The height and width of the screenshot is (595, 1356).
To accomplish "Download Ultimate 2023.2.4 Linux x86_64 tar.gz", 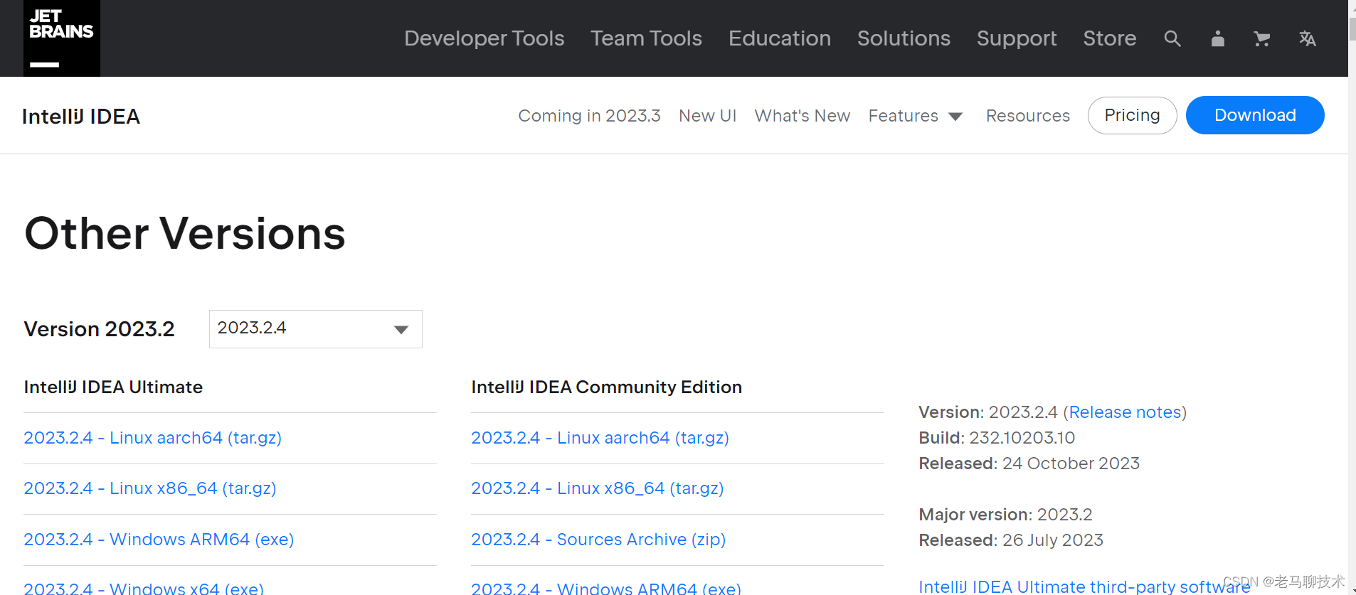I will coord(150,488).
